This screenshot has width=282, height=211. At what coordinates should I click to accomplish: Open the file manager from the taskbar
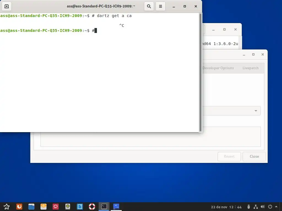tap(31, 207)
